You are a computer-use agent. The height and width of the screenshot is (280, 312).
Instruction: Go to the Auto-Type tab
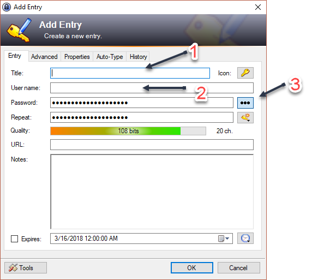coord(110,57)
